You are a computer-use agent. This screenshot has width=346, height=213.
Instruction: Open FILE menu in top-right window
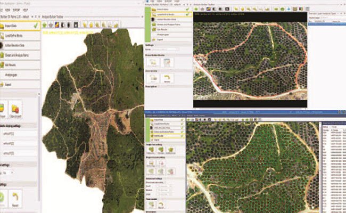coord(152,1)
